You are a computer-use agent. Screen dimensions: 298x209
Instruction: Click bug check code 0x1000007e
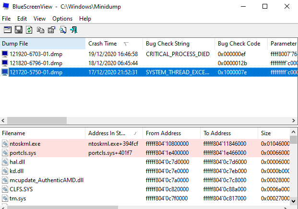click(x=232, y=72)
